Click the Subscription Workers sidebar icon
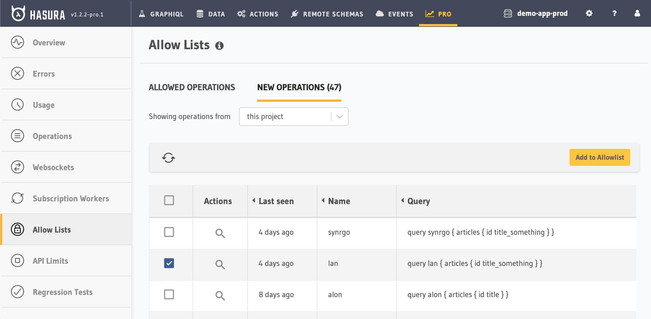 pos(17,198)
